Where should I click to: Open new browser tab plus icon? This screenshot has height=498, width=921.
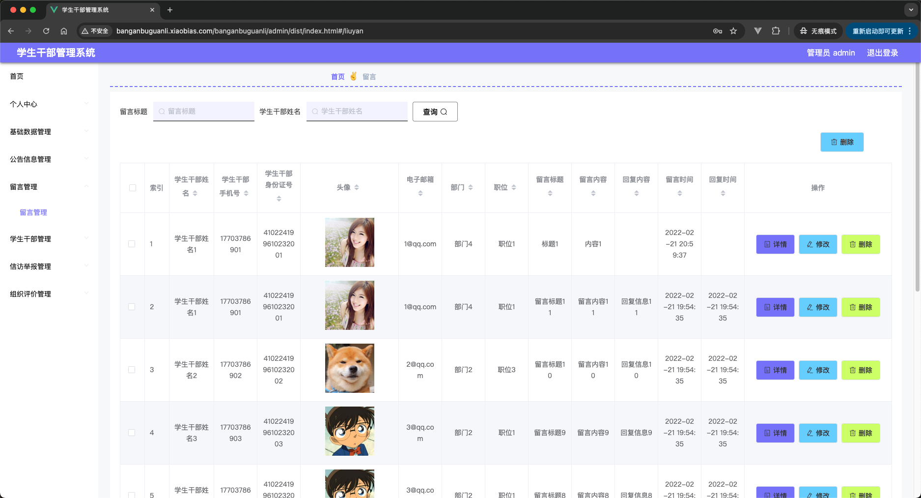(170, 10)
